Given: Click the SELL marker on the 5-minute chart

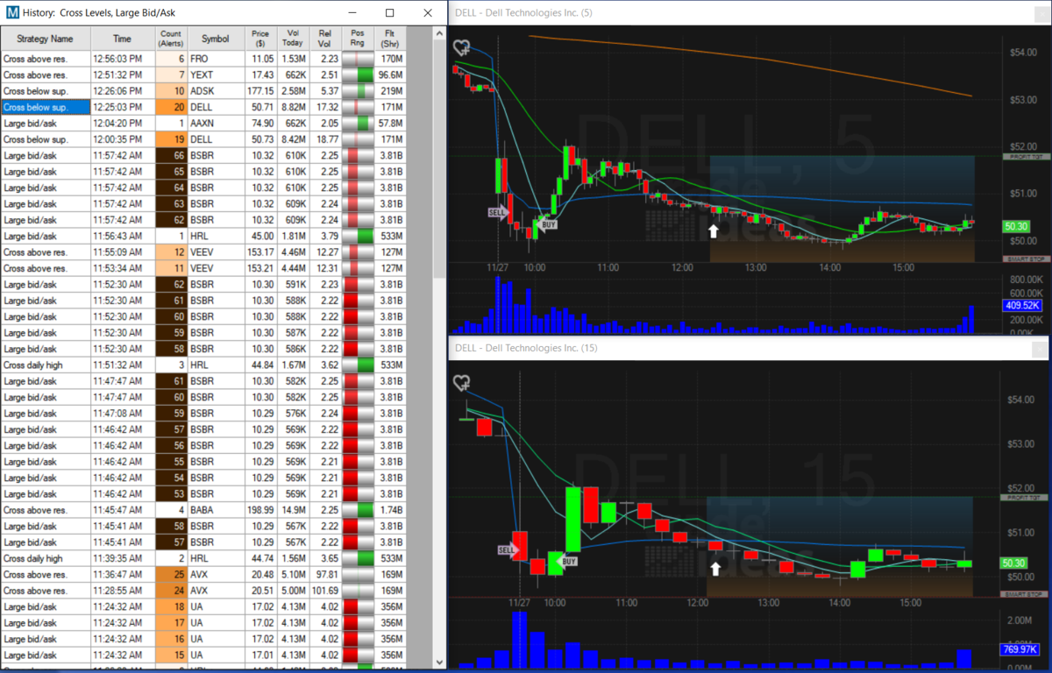Looking at the screenshot, I should [497, 212].
